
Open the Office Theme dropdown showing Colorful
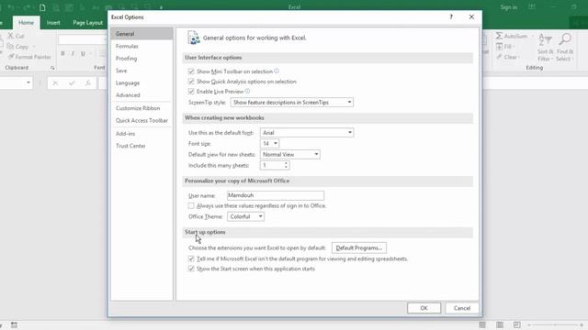pos(245,216)
